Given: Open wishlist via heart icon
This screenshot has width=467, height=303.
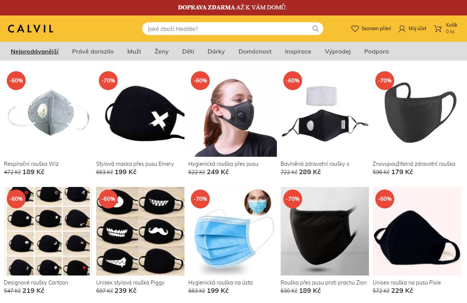Looking at the screenshot, I should (355, 29).
